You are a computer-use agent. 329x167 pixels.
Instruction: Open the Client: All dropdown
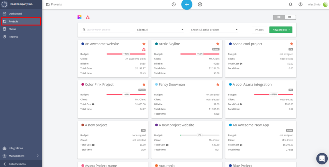point(160,30)
